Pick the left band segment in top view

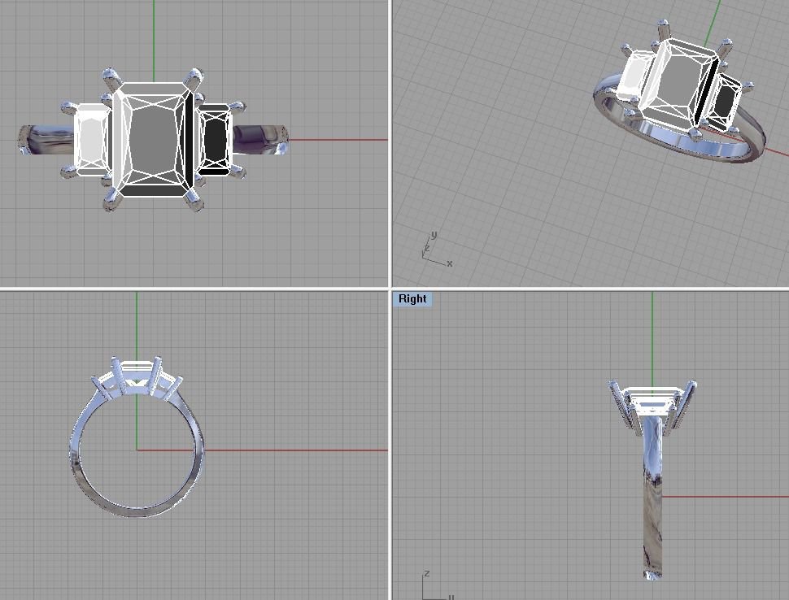[46, 140]
